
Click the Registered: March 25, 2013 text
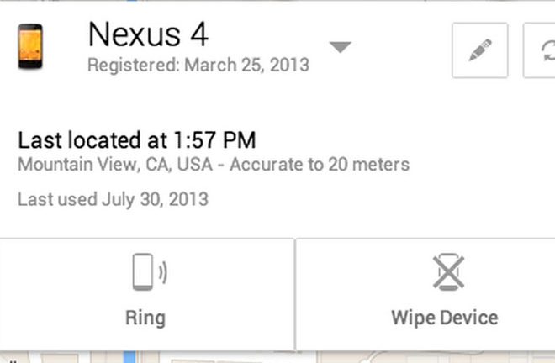click(x=198, y=65)
